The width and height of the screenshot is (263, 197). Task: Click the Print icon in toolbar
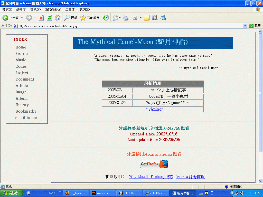tap(125, 18)
